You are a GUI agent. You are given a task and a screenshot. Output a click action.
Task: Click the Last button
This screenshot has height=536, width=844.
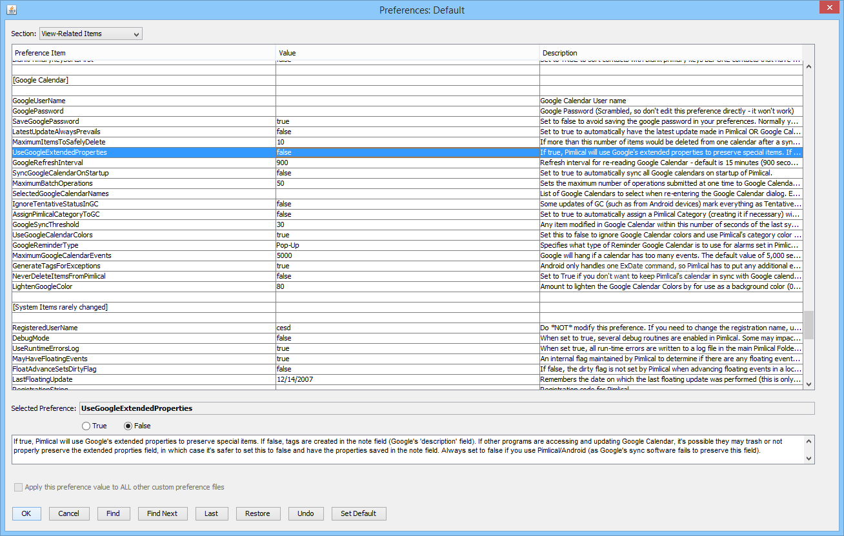(x=211, y=513)
